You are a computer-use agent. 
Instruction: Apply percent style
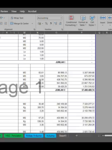click(x=46, y=23)
